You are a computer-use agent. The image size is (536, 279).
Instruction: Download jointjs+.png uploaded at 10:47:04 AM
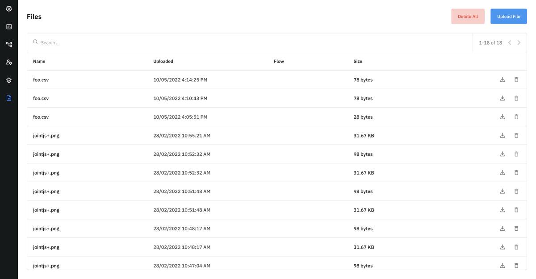[x=502, y=266]
